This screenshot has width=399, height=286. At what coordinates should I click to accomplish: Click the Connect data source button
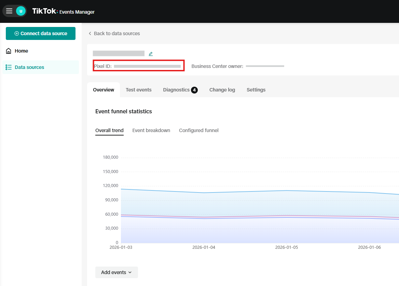[41, 33]
